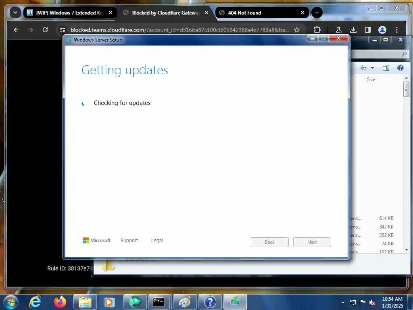Maximize the Explorer window
The height and width of the screenshot is (310, 413).
point(386,40)
